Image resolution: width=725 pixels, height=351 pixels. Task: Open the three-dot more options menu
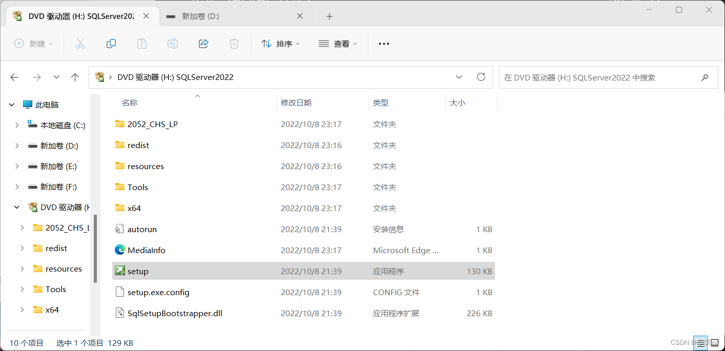(x=384, y=44)
